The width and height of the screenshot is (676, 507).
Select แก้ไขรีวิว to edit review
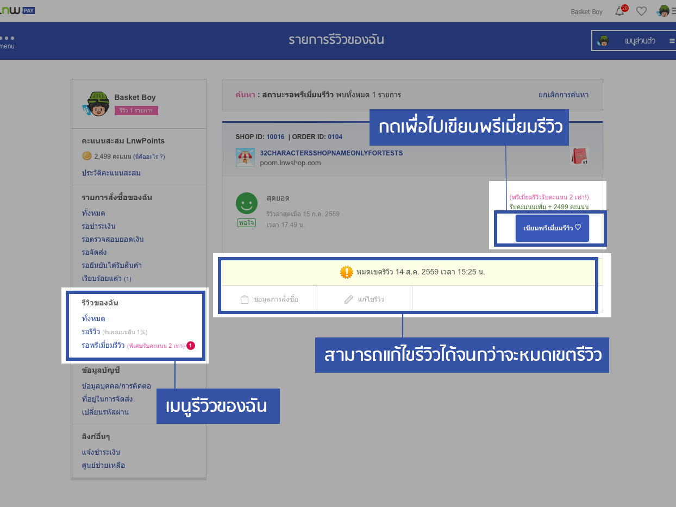364,299
